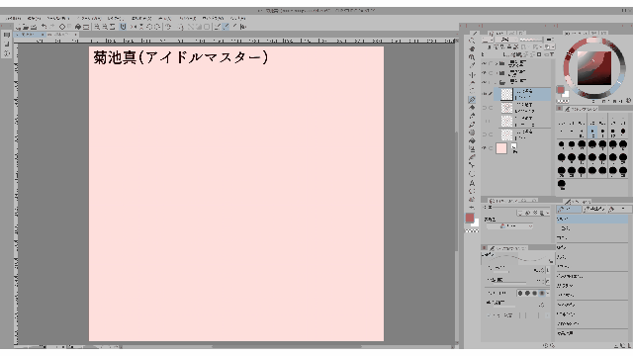Toggle visibility of the first layer folder
This screenshot has width=633, height=356.
(484, 63)
